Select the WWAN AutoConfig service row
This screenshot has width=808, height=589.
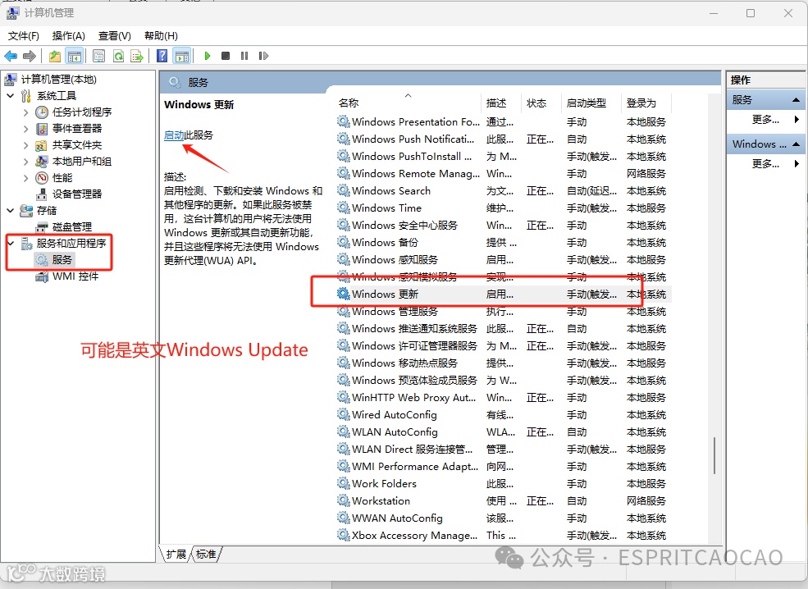click(x=504, y=518)
